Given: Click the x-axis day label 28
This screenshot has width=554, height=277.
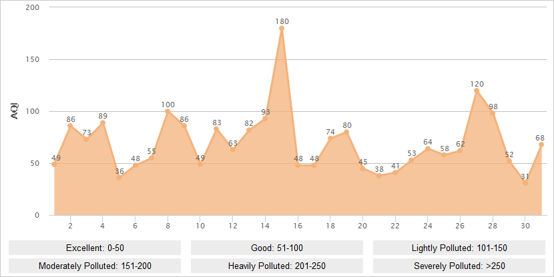Looking at the screenshot, I should (x=493, y=226).
